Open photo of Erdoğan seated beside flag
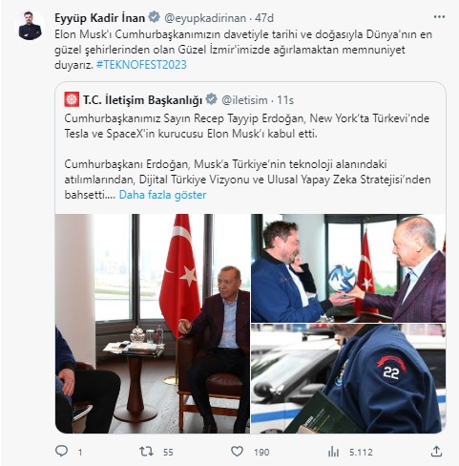Image resolution: width=459 pixels, height=466 pixels. [153, 324]
